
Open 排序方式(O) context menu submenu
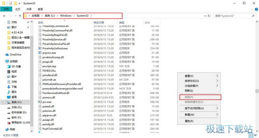point(199,81)
